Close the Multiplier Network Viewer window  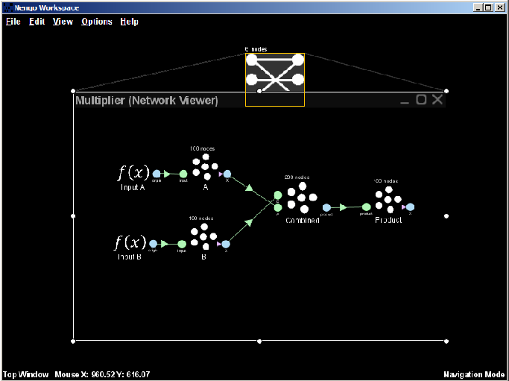(437, 100)
